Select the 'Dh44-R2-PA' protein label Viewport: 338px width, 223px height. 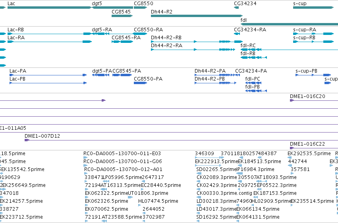pos(210,71)
